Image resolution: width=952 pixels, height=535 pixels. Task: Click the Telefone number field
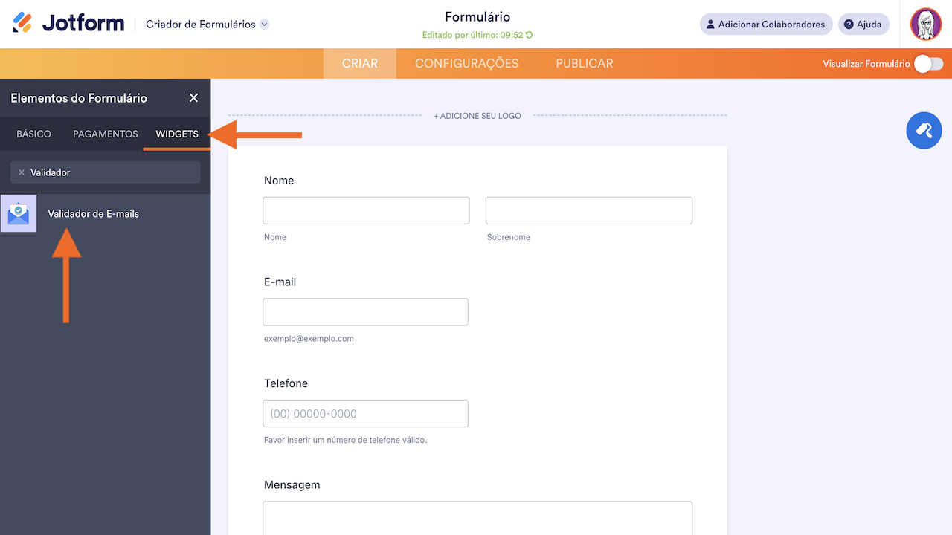(365, 413)
